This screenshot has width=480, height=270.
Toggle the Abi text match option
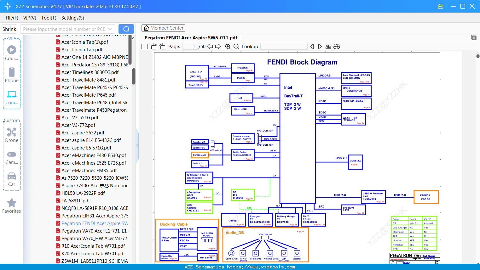(x=328, y=47)
